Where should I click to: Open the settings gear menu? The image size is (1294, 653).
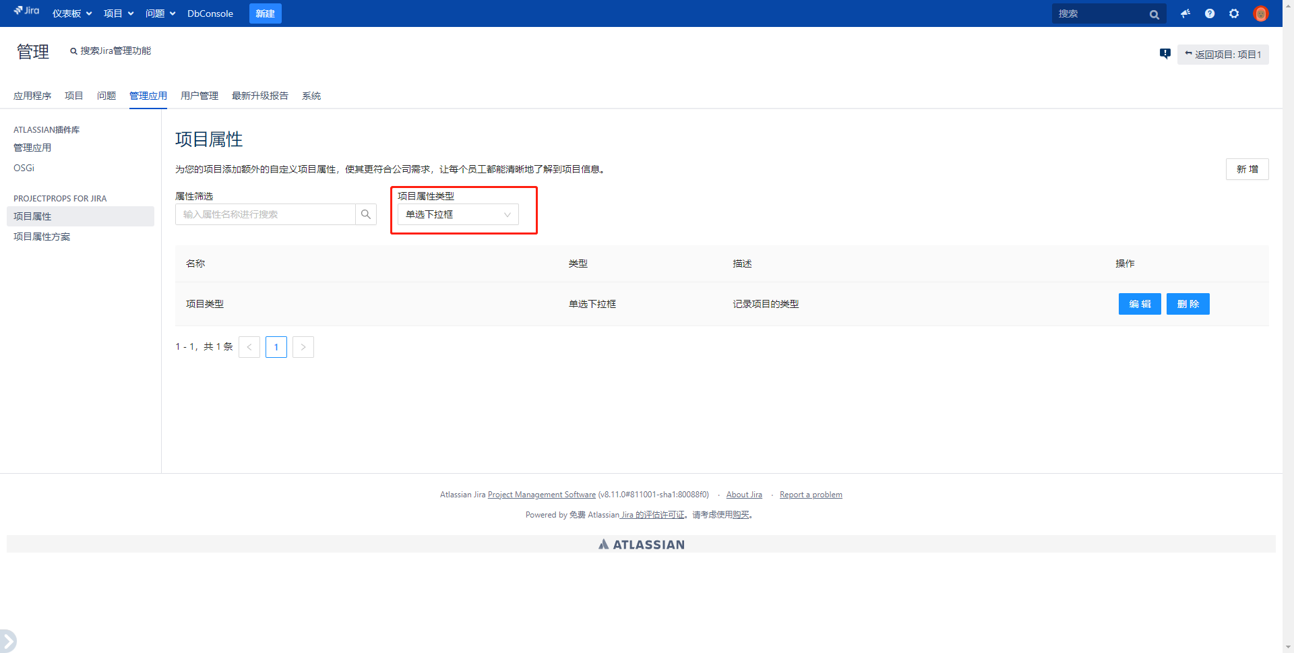point(1234,13)
